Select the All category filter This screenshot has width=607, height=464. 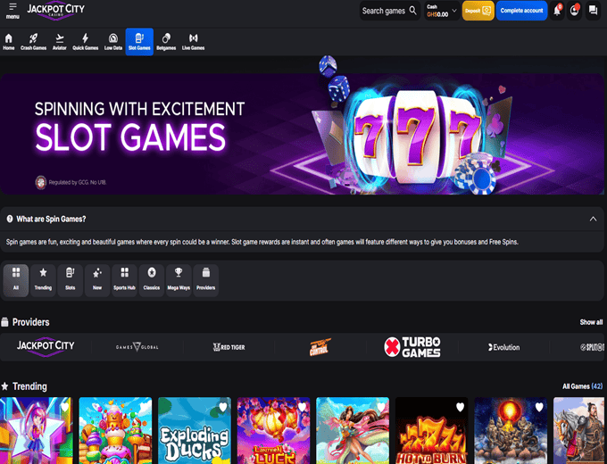16,280
